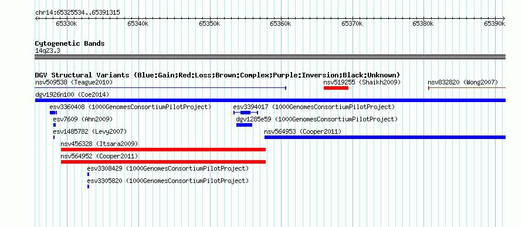The height and width of the screenshot is (227, 522).
Task: Click the dgv1285e59 variant label
Action: pos(317,119)
